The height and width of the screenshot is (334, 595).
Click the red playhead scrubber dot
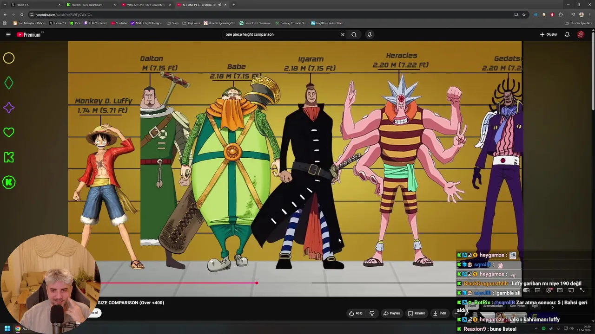click(x=257, y=283)
